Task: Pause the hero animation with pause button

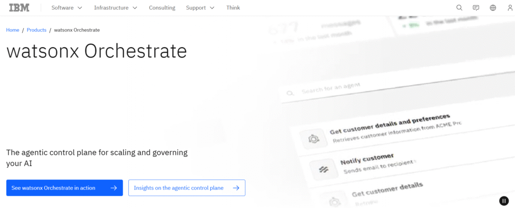Action: point(504,200)
